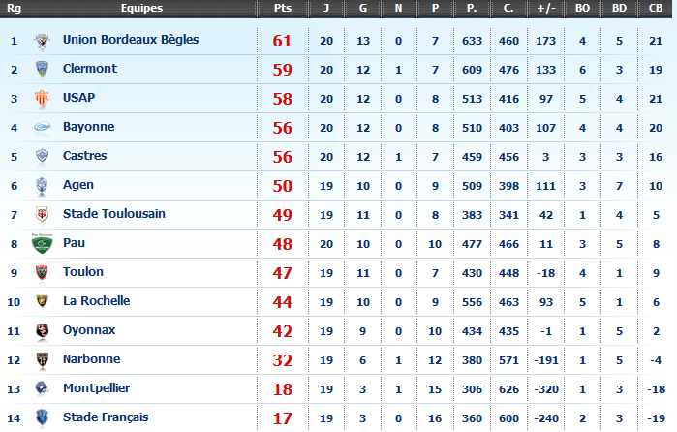This screenshot has width=677, height=432.
Task: Click the Clermont team crest icon
Action: pos(42,70)
